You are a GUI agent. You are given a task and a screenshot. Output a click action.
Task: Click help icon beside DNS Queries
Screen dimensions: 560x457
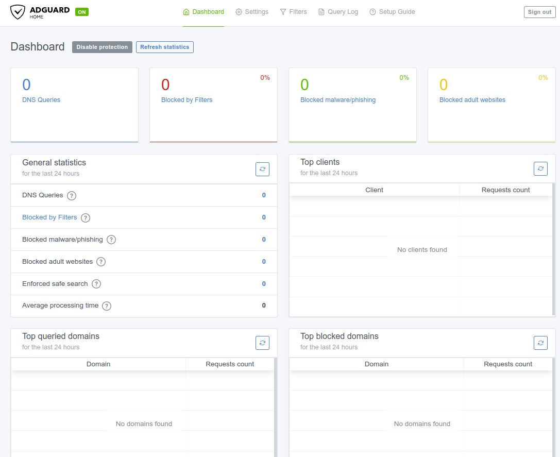72,196
